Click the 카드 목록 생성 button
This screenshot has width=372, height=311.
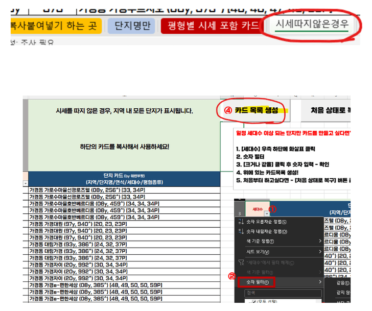click(256, 110)
